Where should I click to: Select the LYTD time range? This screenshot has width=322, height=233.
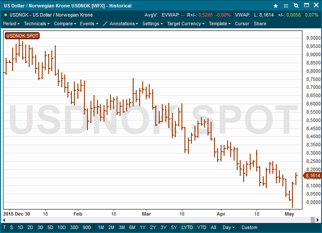(x=187, y=227)
